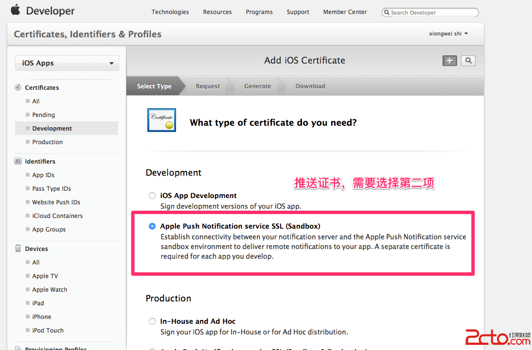532x350 pixels.
Task: Open Apple Watch devices list
Action: click(x=50, y=290)
